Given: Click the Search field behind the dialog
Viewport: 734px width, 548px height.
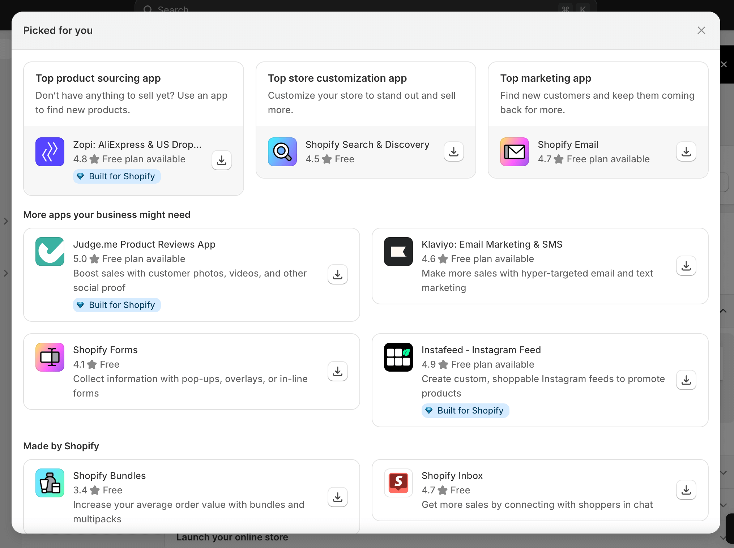Looking at the screenshot, I should click(366, 7).
